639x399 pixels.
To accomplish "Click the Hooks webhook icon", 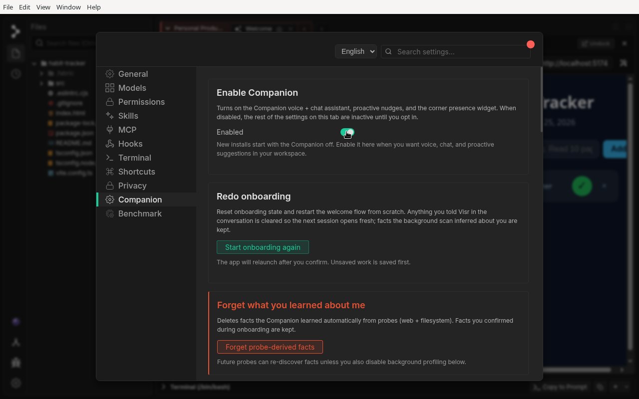I will tap(110, 144).
